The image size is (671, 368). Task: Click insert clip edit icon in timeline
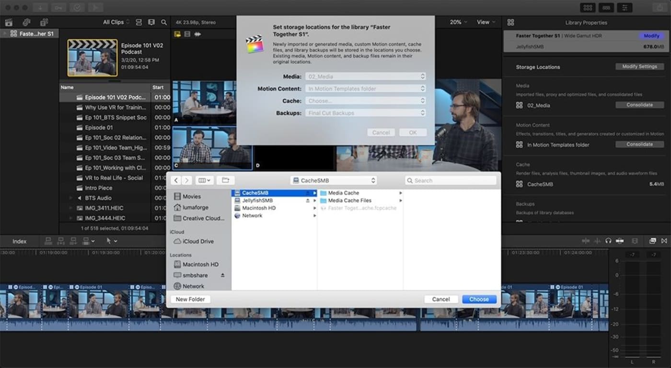pyautogui.click(x=61, y=241)
